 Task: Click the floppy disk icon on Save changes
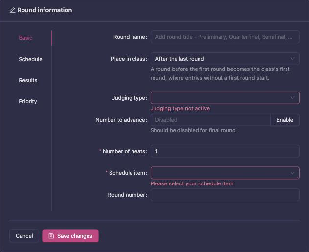[x=51, y=236]
